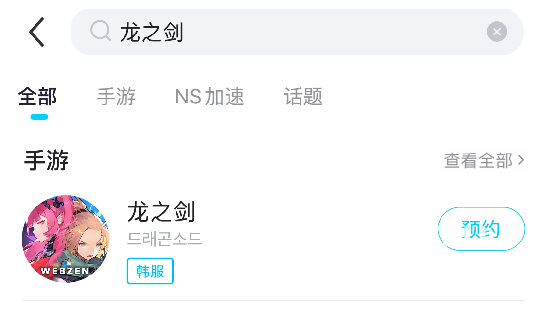Click the WEBZEN logo on game icon
Image resolution: width=547 pixels, height=309 pixels.
tap(65, 271)
